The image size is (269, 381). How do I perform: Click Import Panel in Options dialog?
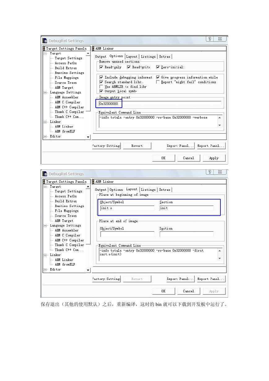point(180,146)
